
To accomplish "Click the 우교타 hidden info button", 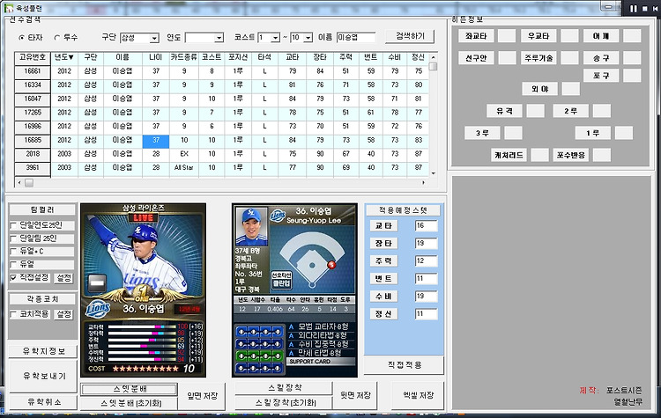I will (x=538, y=36).
